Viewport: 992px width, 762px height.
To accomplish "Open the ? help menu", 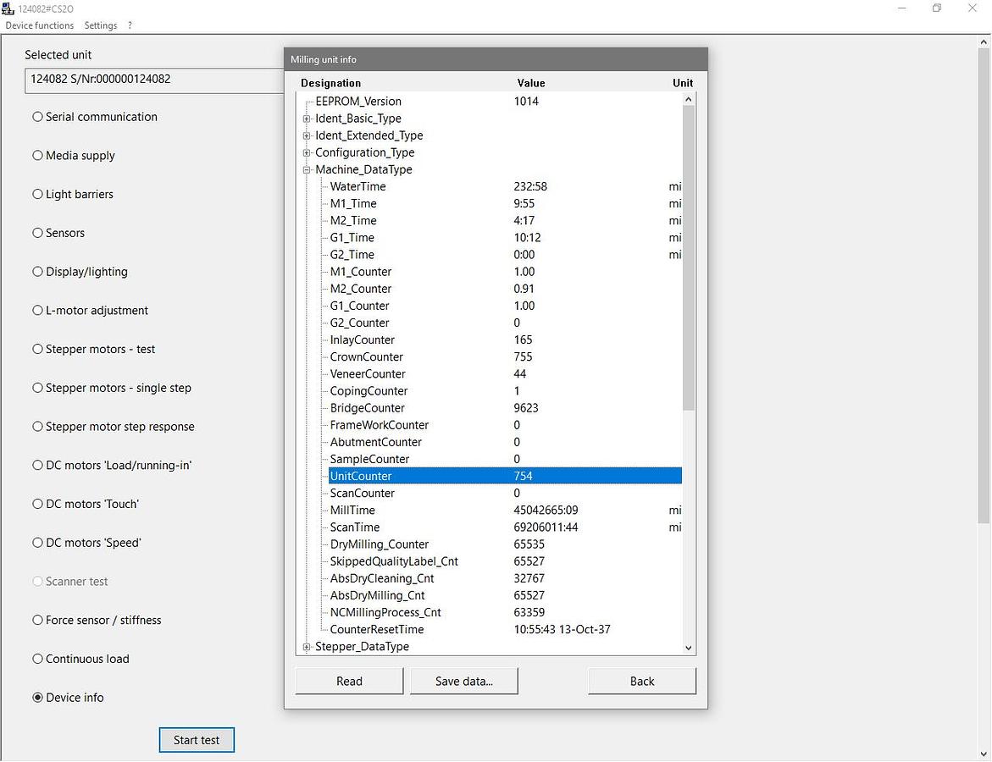I will pos(130,25).
